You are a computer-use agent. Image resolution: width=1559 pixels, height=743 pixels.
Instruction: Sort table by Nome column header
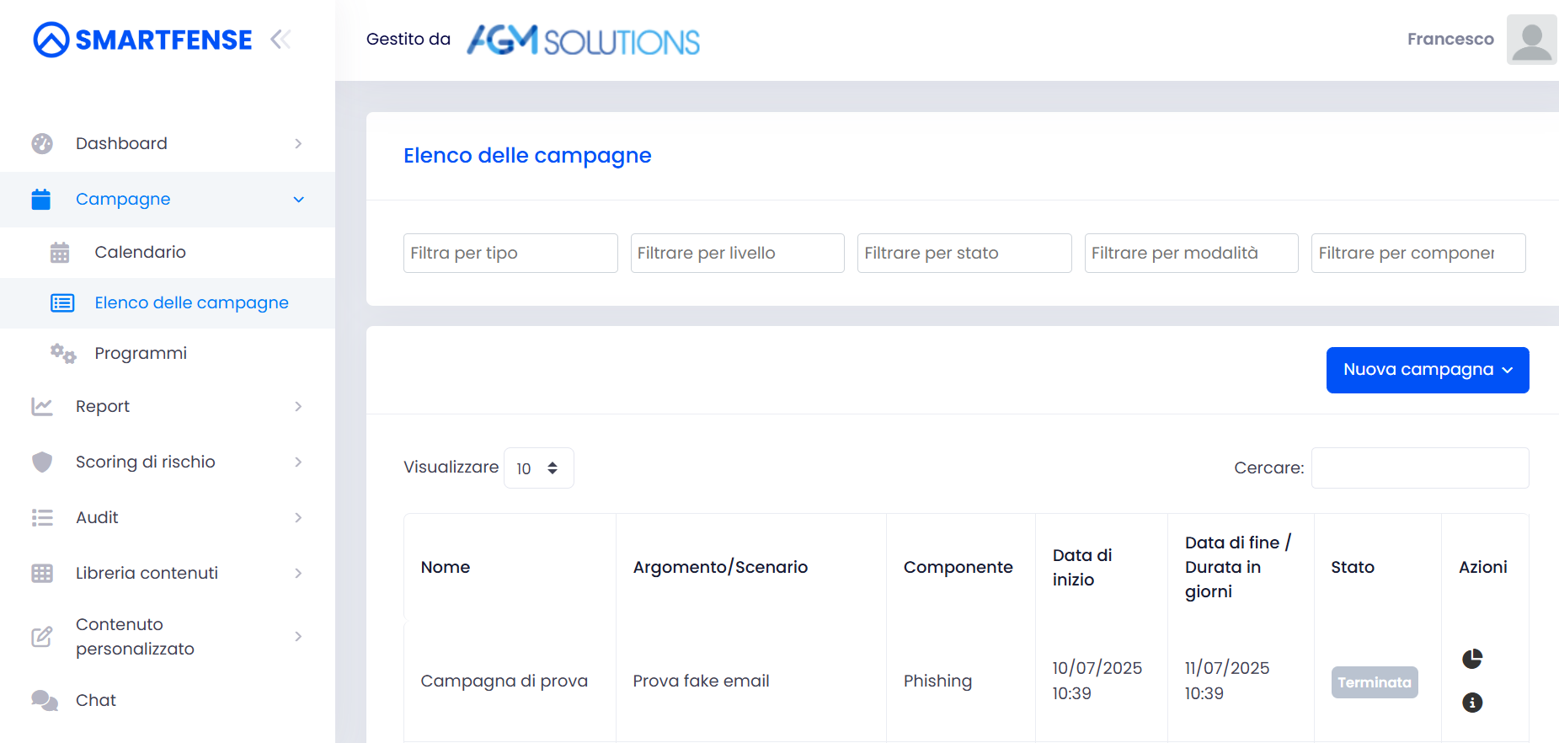tap(446, 568)
